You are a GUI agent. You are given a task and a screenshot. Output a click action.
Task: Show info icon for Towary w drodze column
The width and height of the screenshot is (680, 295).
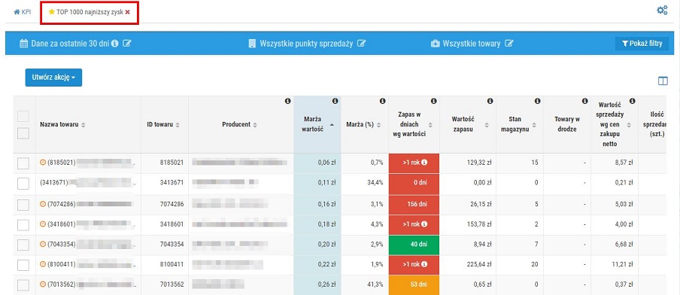click(585, 101)
